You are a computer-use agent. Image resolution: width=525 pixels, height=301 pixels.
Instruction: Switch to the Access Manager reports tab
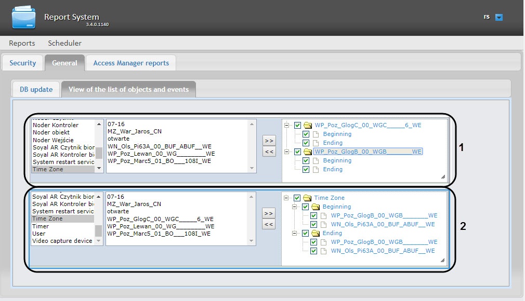click(131, 63)
